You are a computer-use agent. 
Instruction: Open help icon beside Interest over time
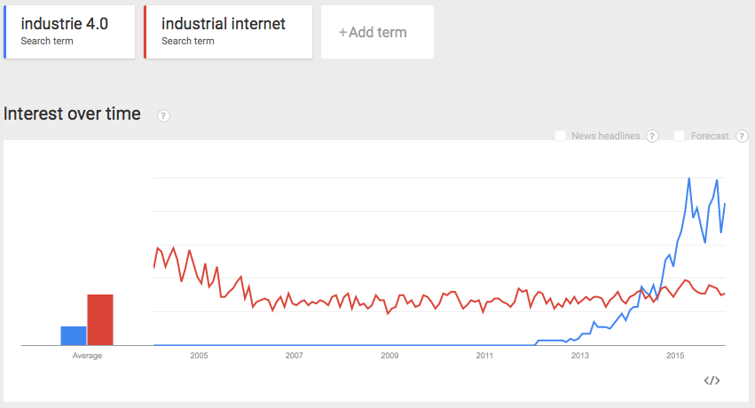coord(163,115)
